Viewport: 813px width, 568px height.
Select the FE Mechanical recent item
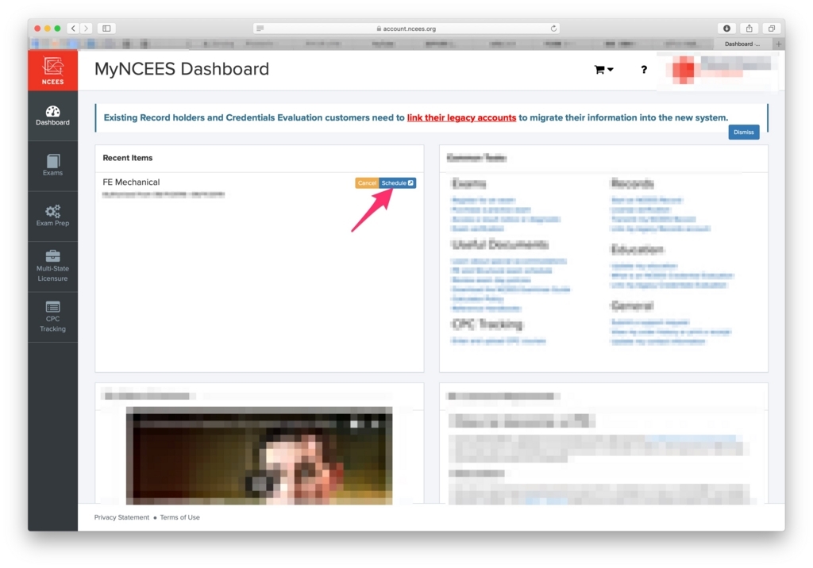point(131,182)
